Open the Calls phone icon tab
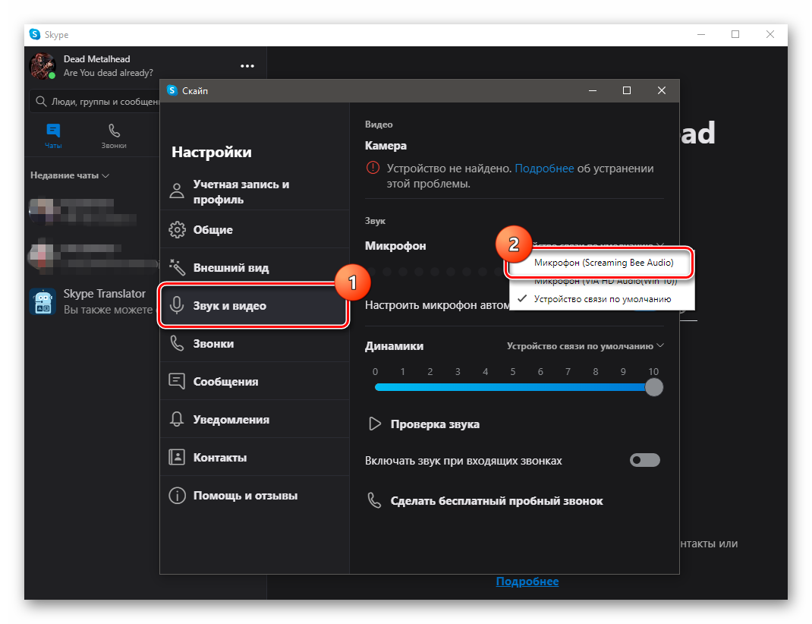The width and height of the screenshot is (812, 624). [114, 131]
